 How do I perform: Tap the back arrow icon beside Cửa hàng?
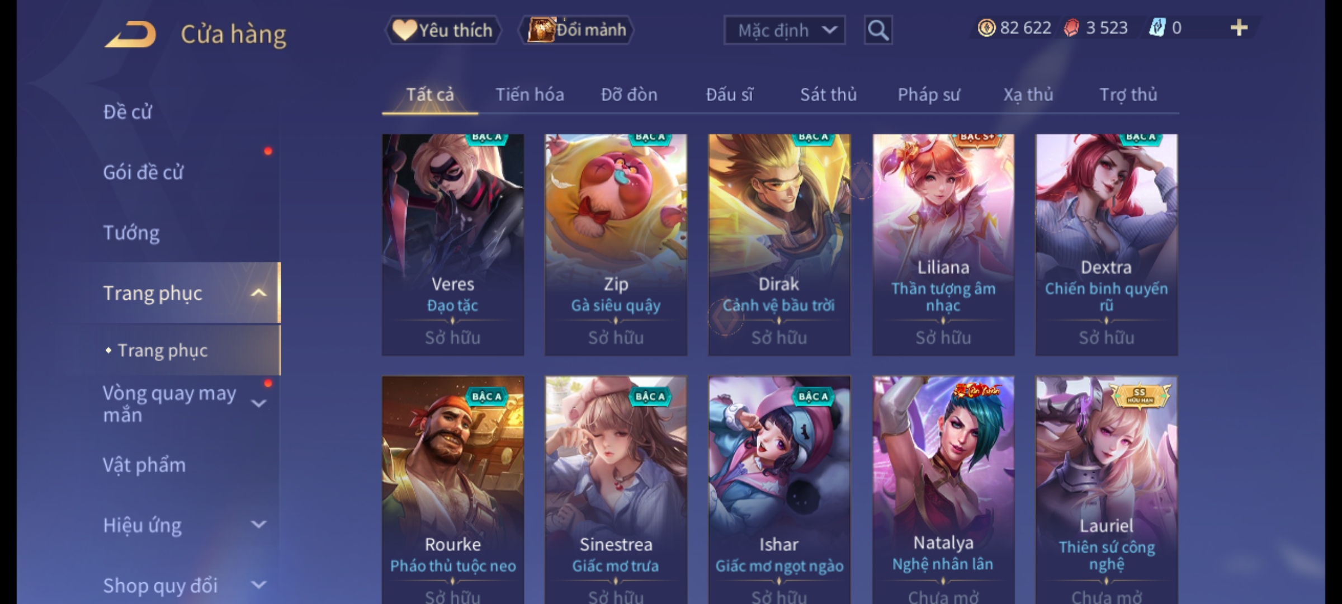point(130,34)
